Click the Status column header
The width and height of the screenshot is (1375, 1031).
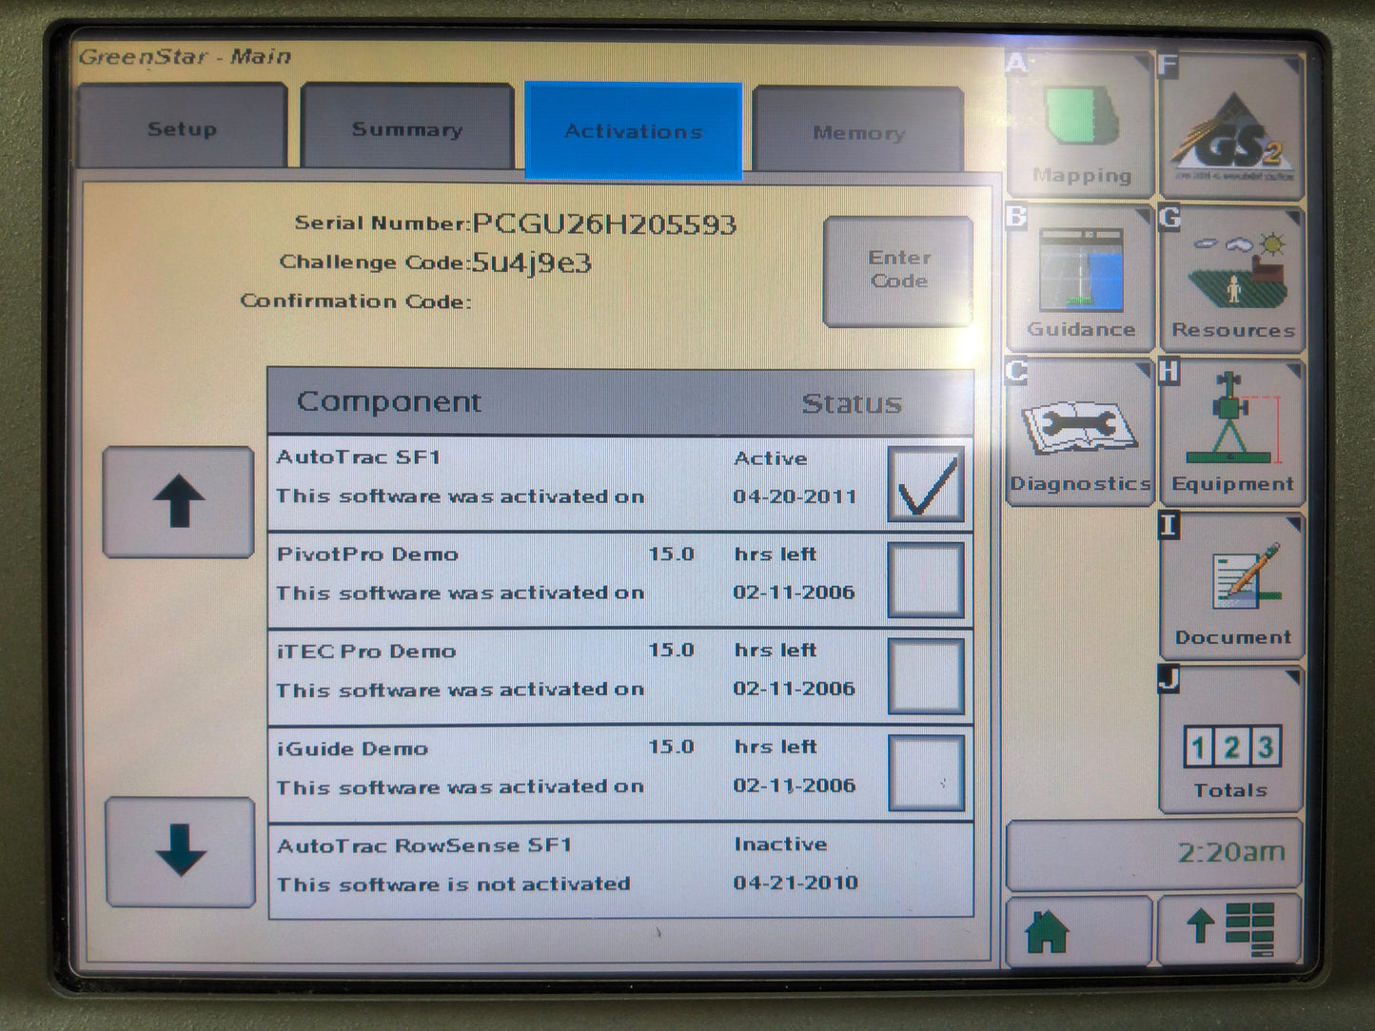852,403
